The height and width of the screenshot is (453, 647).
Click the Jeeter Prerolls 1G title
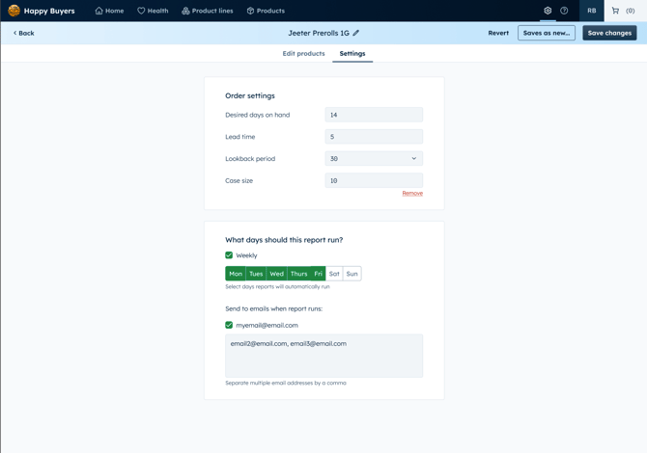319,33
